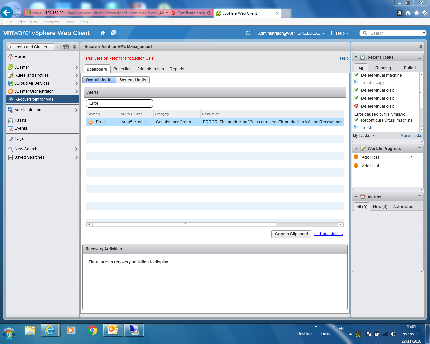Select the New (0) alarms tab
The height and width of the screenshot is (344, 430).
(380, 207)
